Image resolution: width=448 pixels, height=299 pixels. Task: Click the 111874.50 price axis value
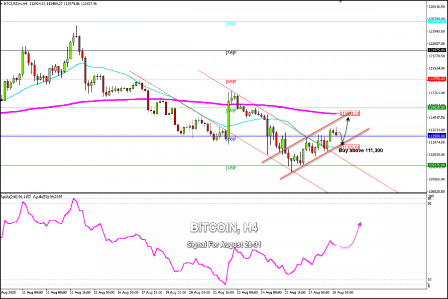[x=437, y=142]
